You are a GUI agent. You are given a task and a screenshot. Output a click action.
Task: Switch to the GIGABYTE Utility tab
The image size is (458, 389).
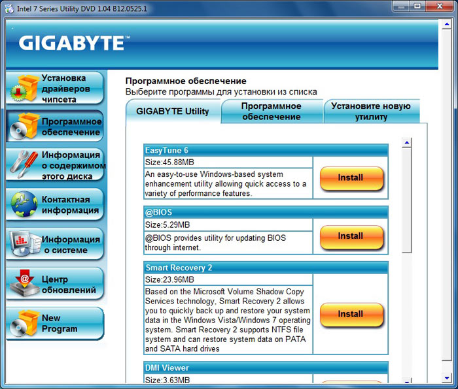point(173,112)
